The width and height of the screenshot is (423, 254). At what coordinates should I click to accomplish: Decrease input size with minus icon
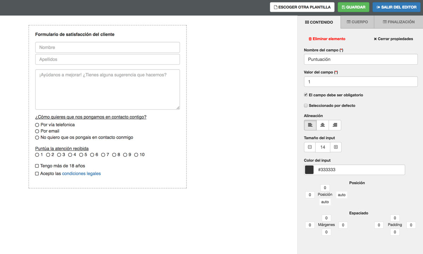[x=310, y=147]
